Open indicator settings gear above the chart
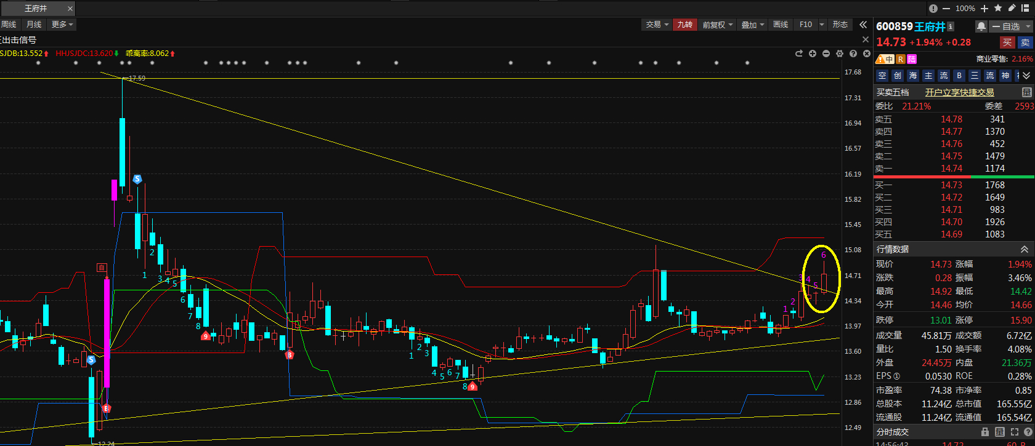Image resolution: width=1035 pixels, height=446 pixels. [x=840, y=54]
